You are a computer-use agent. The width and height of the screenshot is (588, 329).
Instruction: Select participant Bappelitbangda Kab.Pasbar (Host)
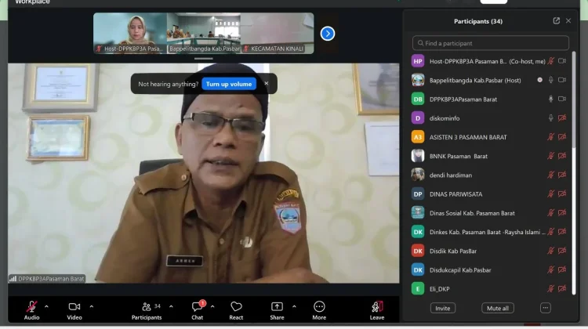coord(490,80)
